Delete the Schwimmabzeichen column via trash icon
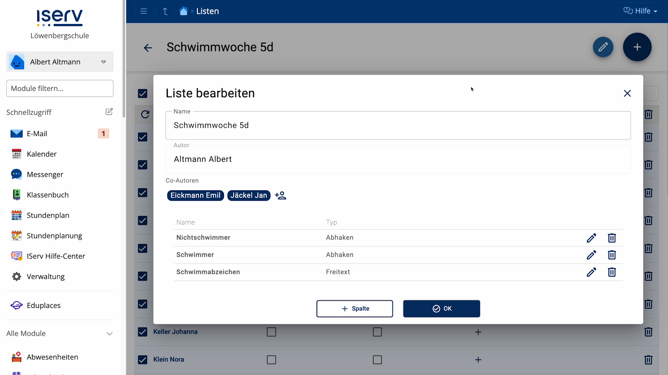The width and height of the screenshot is (668, 375). click(x=612, y=272)
